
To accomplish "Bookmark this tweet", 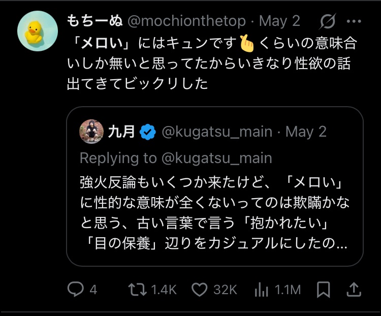I will pos(324,290).
